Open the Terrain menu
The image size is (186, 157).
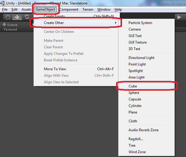88,9
